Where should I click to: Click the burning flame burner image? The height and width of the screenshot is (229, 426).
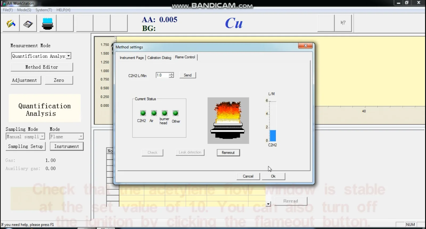pyautogui.click(x=228, y=120)
